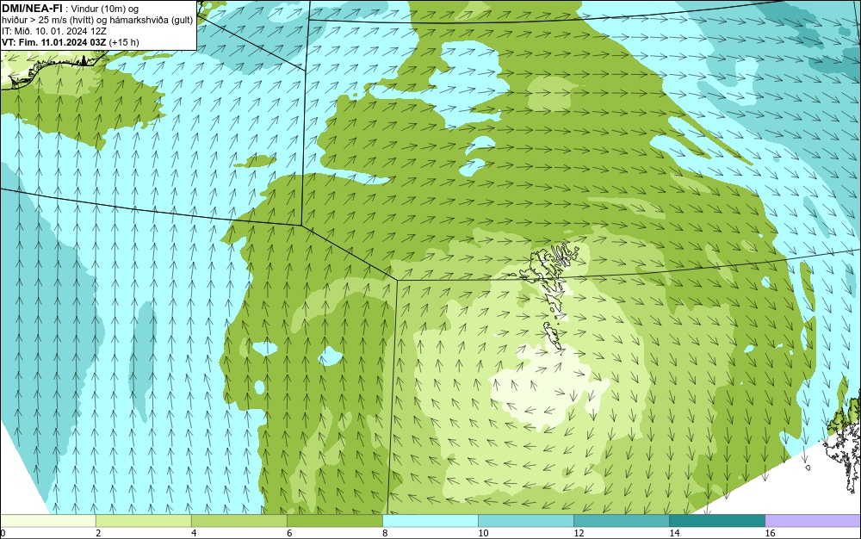Click the "(+15 h)" forecast offset text

tap(124, 42)
